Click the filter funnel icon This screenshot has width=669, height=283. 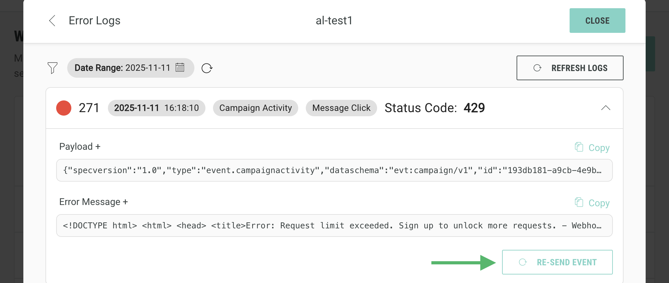pyautogui.click(x=52, y=68)
